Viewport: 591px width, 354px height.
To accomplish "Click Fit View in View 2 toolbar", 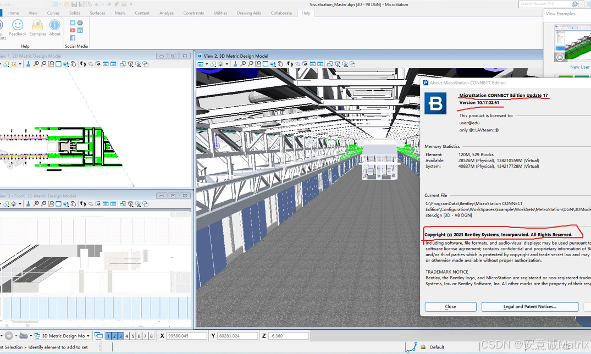I will (x=266, y=64).
